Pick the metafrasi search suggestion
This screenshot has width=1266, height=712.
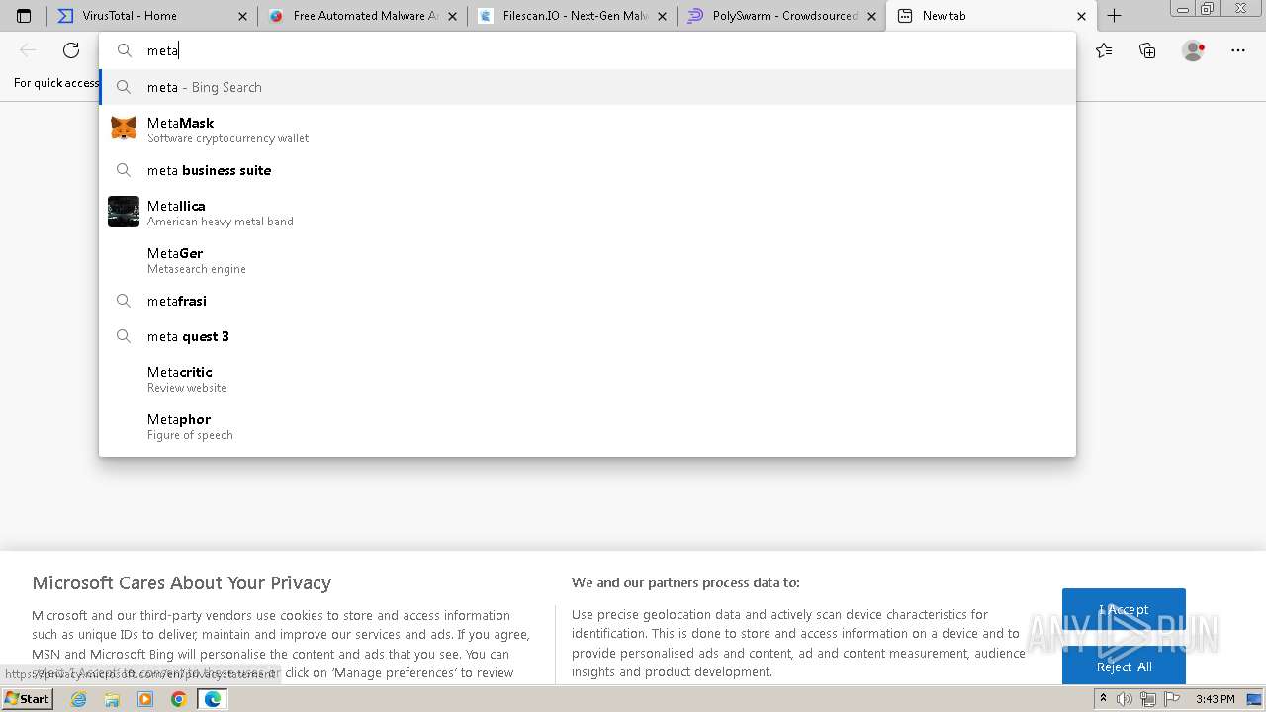click(588, 301)
